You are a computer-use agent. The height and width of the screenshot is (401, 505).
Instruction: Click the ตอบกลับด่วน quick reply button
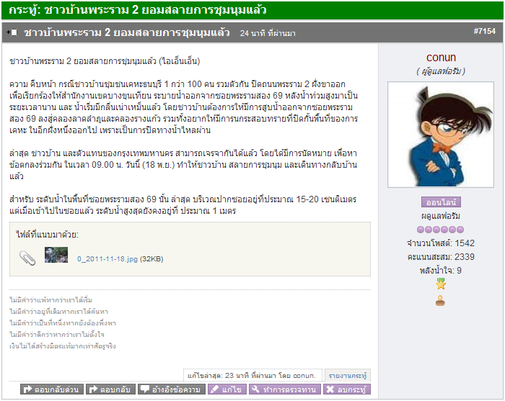click(x=52, y=389)
